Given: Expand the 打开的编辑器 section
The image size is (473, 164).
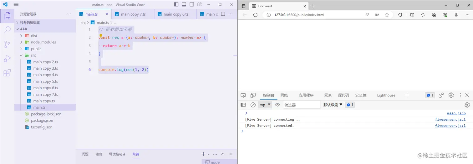Looking at the screenshot, I should [45, 22].
